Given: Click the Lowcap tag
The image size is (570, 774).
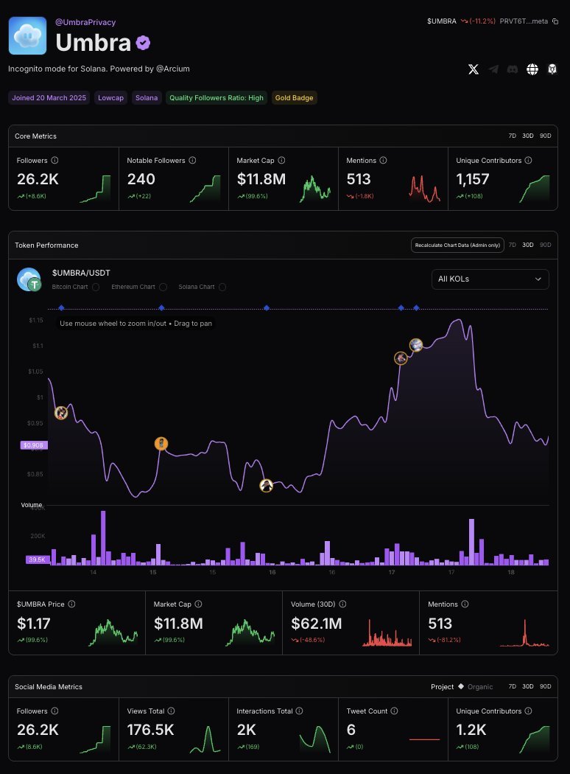Looking at the screenshot, I should click(x=111, y=98).
